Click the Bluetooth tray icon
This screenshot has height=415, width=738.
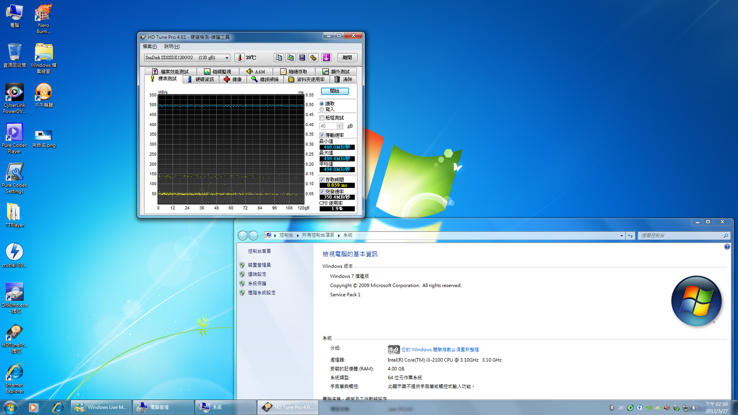[x=612, y=408]
